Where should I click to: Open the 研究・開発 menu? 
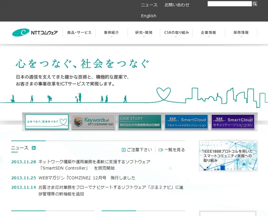(144, 32)
